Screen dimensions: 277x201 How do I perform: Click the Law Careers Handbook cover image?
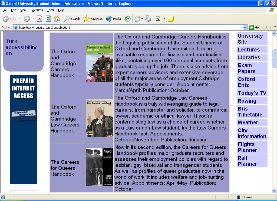point(99,118)
